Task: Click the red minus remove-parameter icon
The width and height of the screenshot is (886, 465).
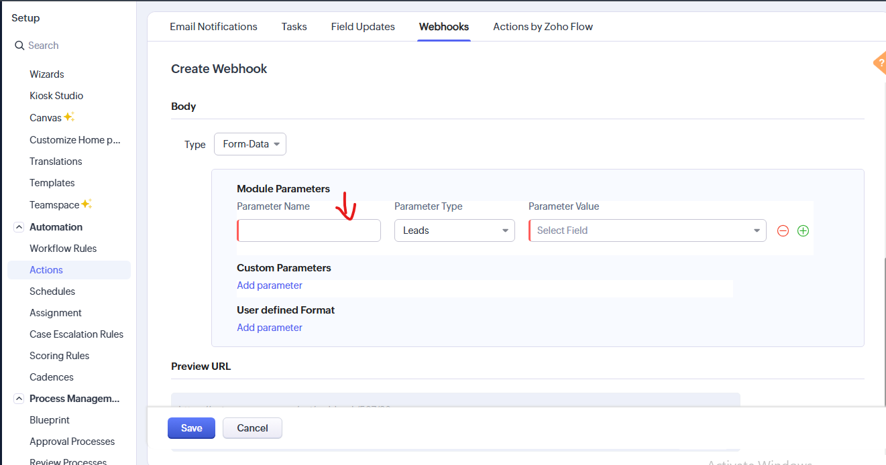Action: 783,230
